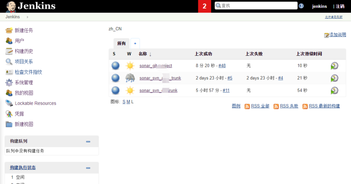The width and height of the screenshot is (351, 184).
Task: Open the Lockable Resources link
Action: [36, 103]
